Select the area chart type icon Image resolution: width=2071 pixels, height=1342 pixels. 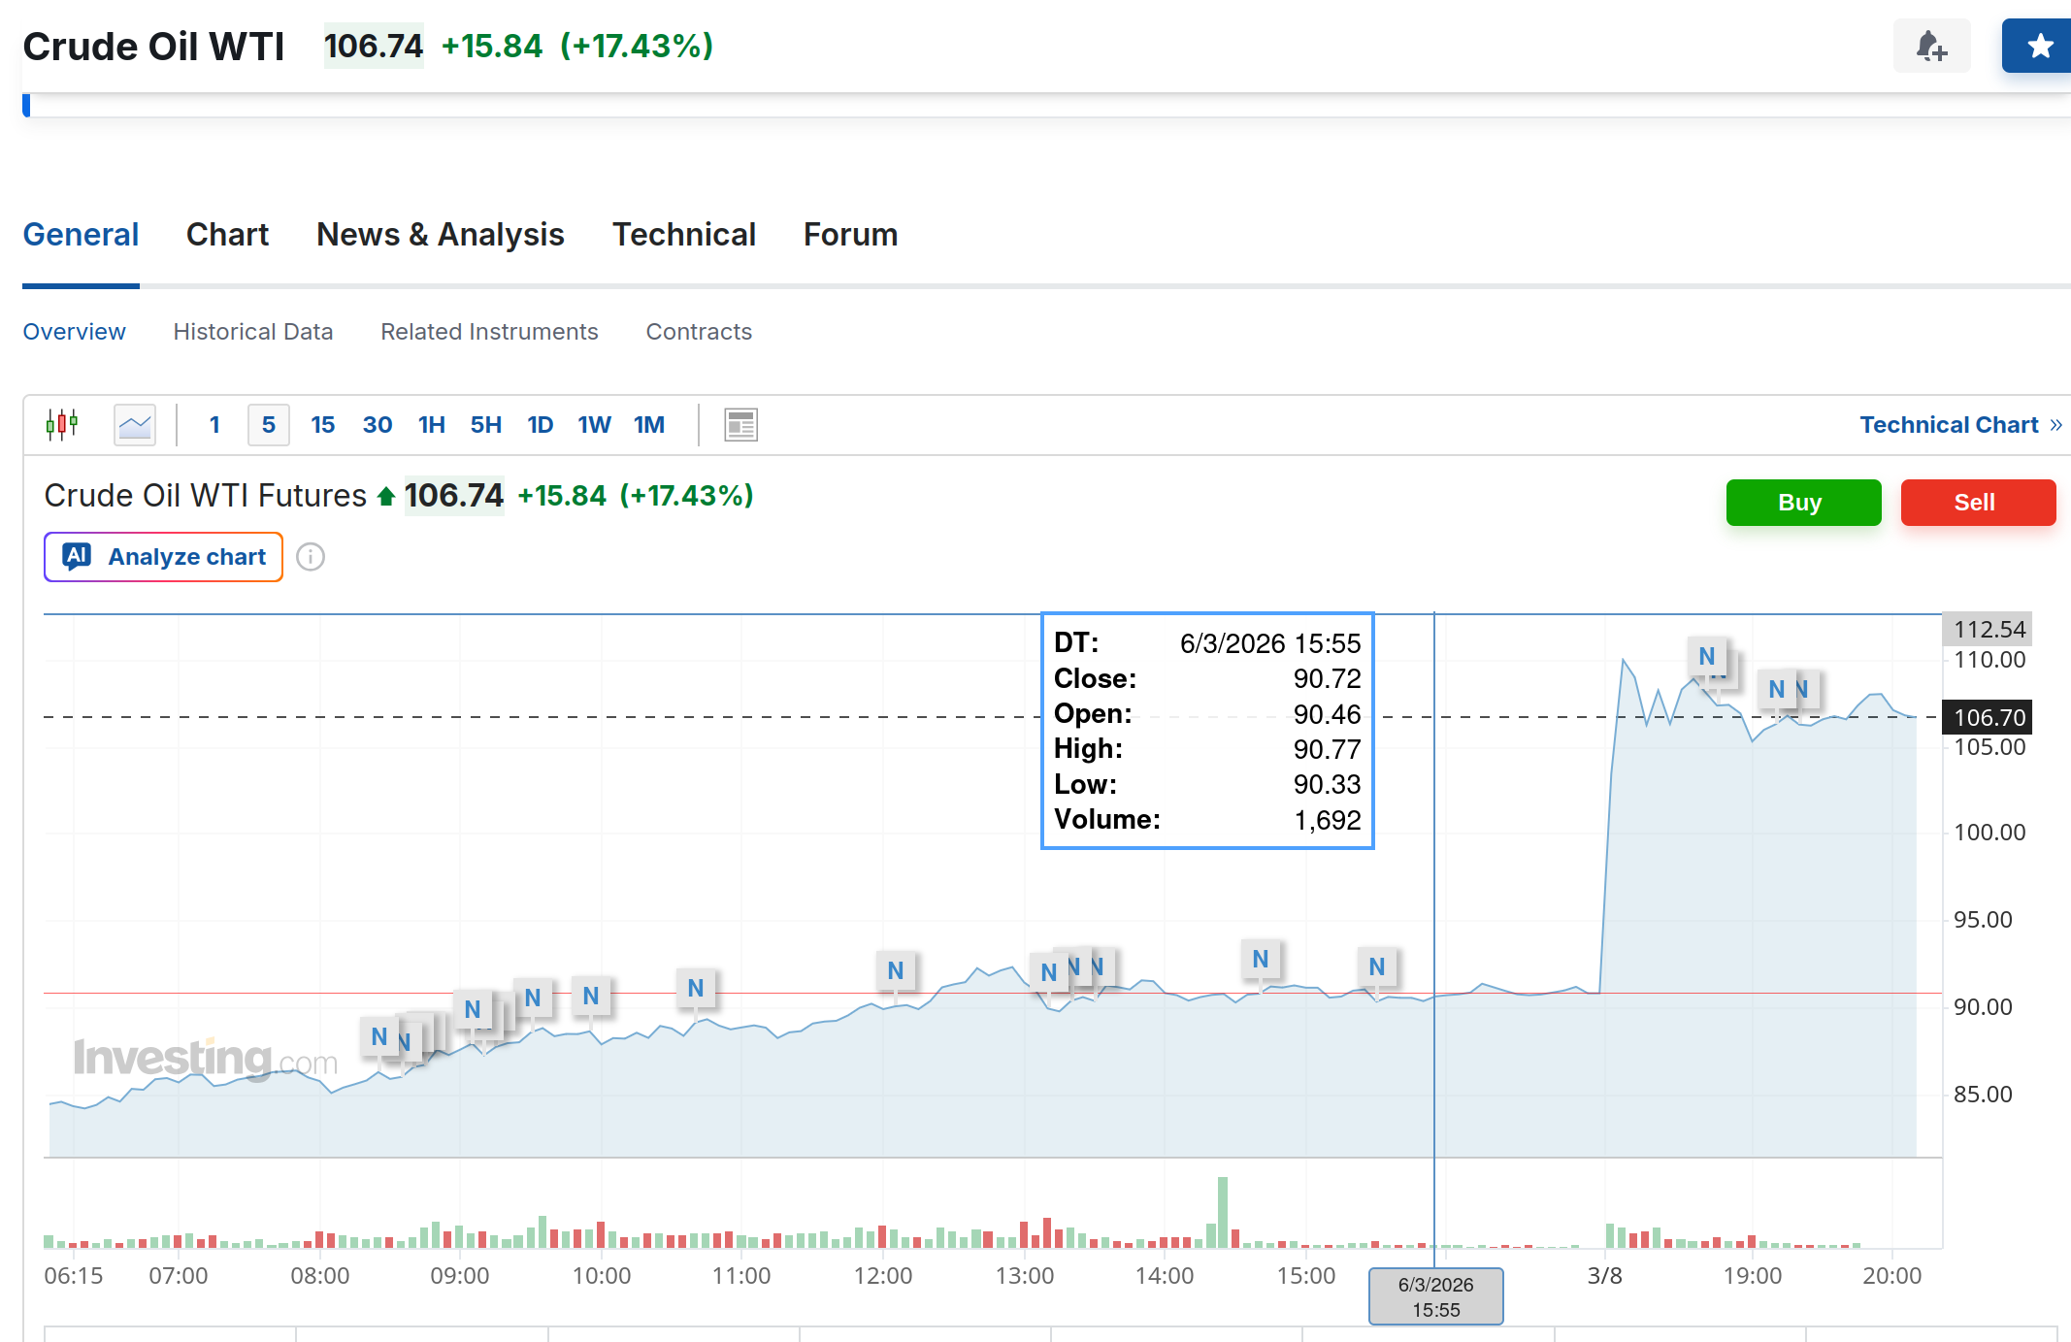pyautogui.click(x=134, y=424)
